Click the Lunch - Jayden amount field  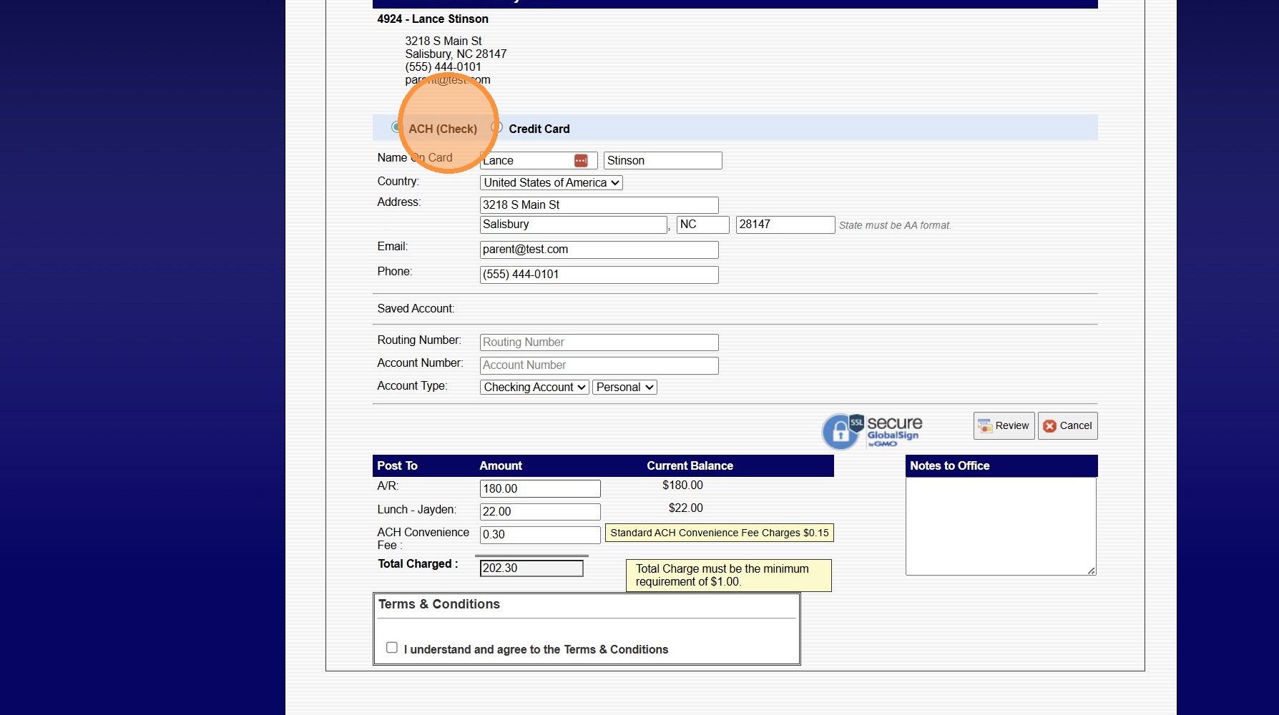coord(540,511)
